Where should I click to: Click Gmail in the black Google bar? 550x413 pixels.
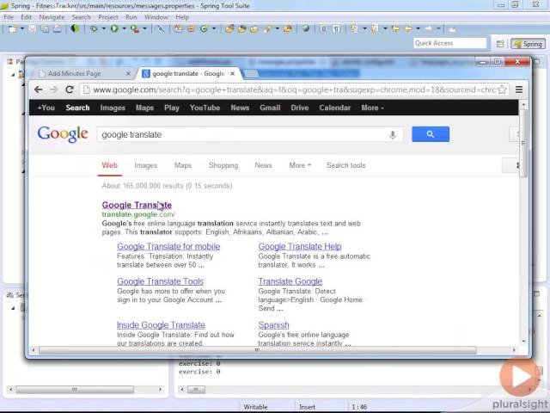[270, 108]
